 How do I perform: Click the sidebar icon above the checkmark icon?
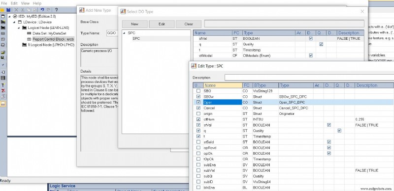pos(3,57)
